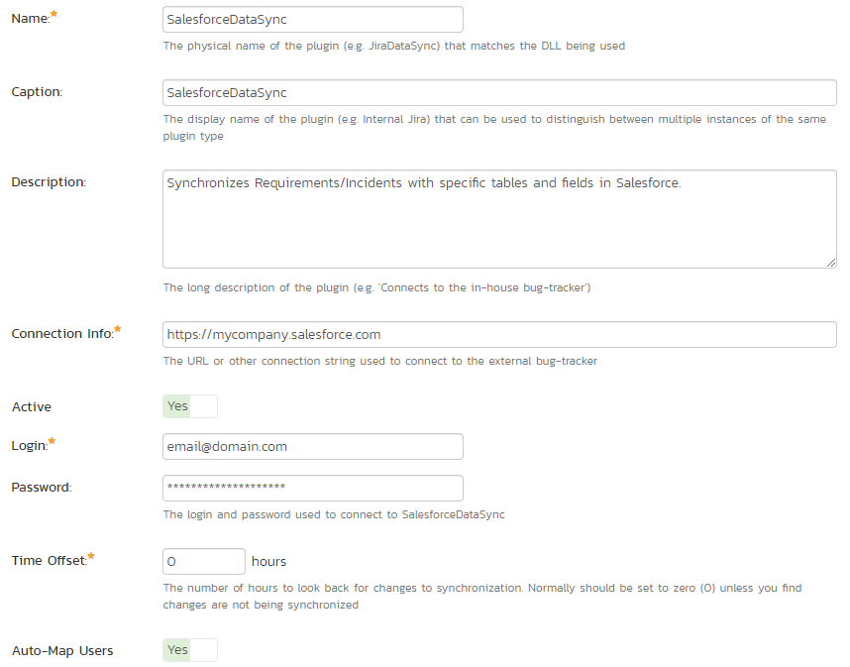Click the Password label
The height and width of the screenshot is (667, 850).
pos(42,488)
